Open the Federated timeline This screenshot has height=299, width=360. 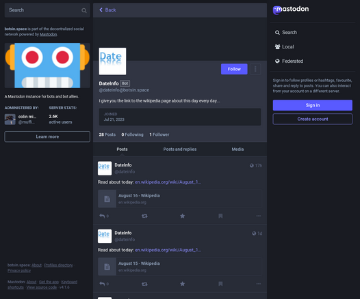[x=289, y=61]
